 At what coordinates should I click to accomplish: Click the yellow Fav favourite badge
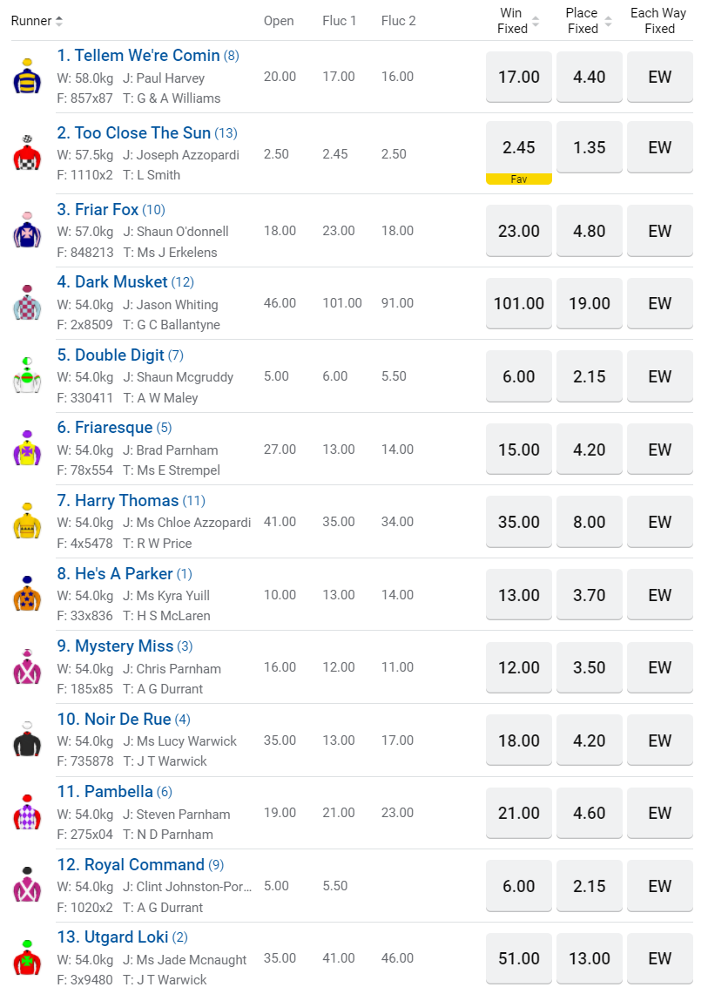(519, 179)
